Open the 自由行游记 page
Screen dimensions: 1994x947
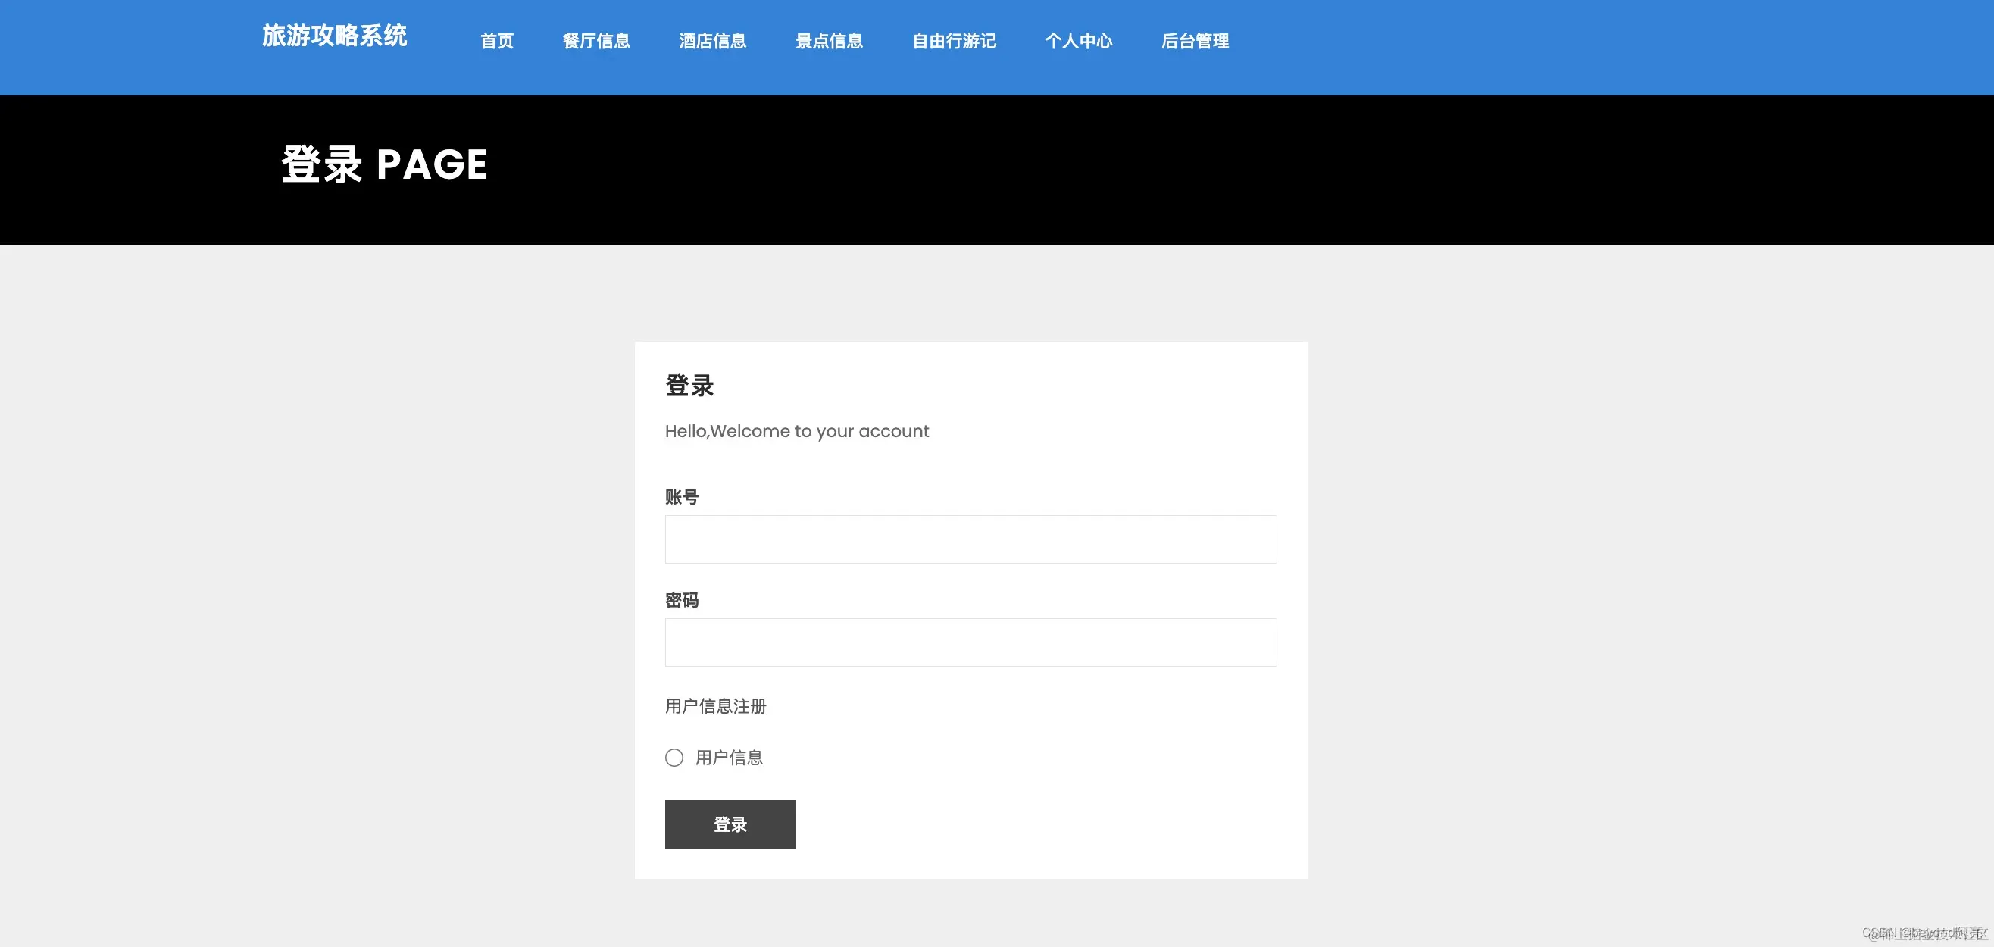click(955, 42)
